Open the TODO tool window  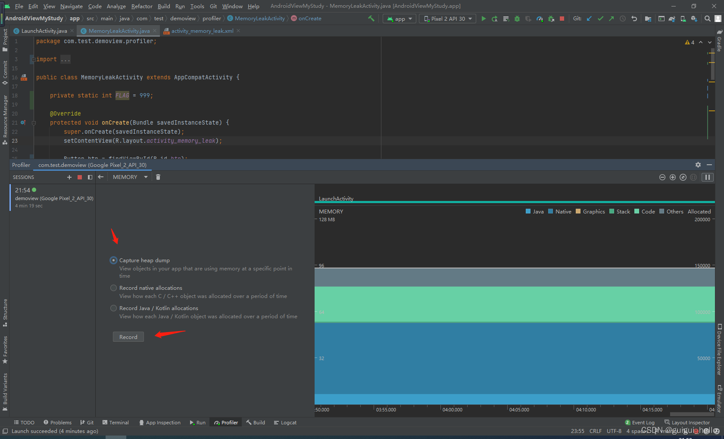click(x=24, y=423)
